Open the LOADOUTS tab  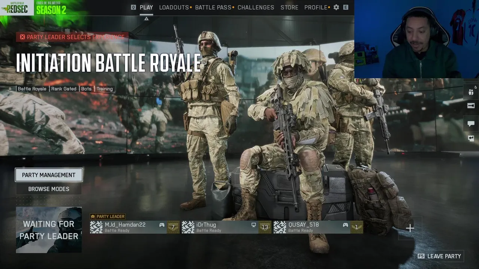pos(174,7)
